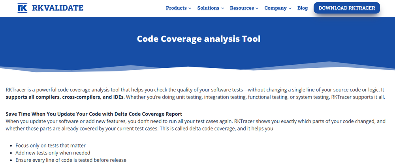The height and width of the screenshot is (166, 395).
Task: Click the 'Focus only on tests that matter' bullet
Action: (x=51, y=145)
